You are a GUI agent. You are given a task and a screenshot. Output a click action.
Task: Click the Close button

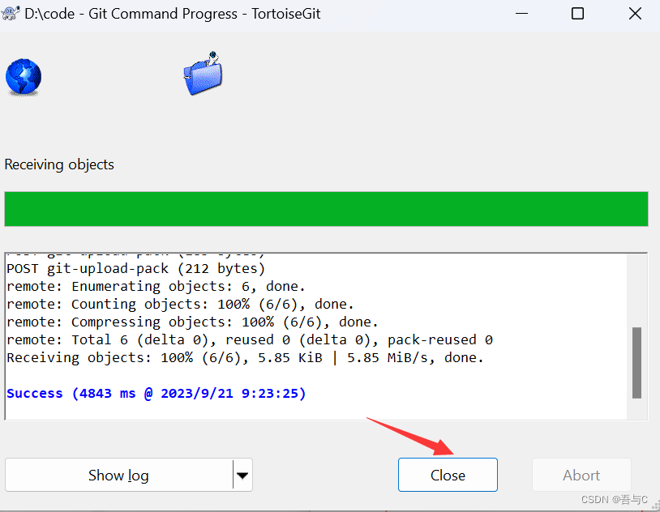(x=448, y=475)
